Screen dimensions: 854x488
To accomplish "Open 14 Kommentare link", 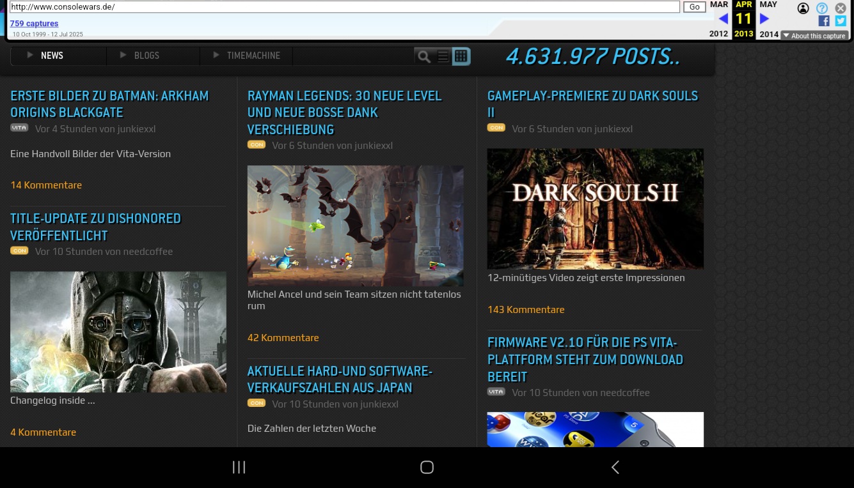I will [46, 185].
